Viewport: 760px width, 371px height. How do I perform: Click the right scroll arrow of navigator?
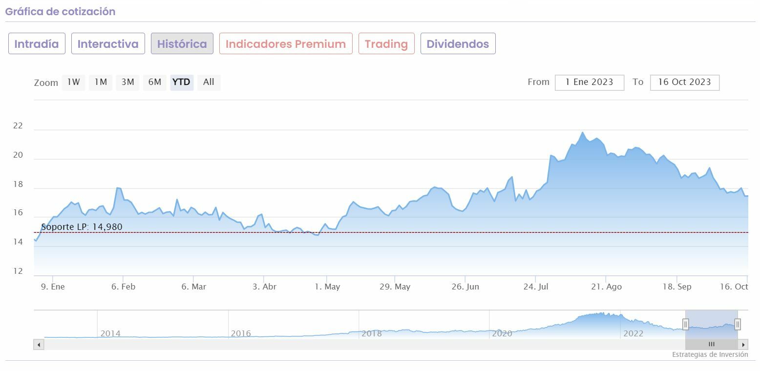[x=743, y=345]
